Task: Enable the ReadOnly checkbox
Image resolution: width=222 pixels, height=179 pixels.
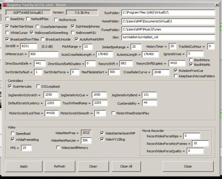Action: (x=8, y=19)
